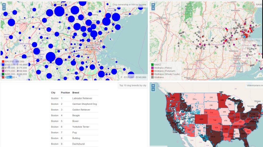Click the Labrador Retriever table row
Image resolution: width=263 pixels, height=147 pixels.
tap(74, 98)
